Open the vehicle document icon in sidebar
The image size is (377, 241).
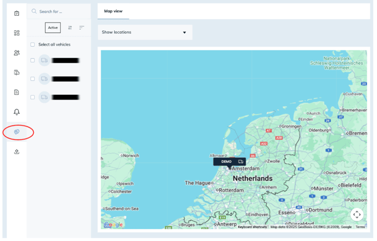point(16,72)
